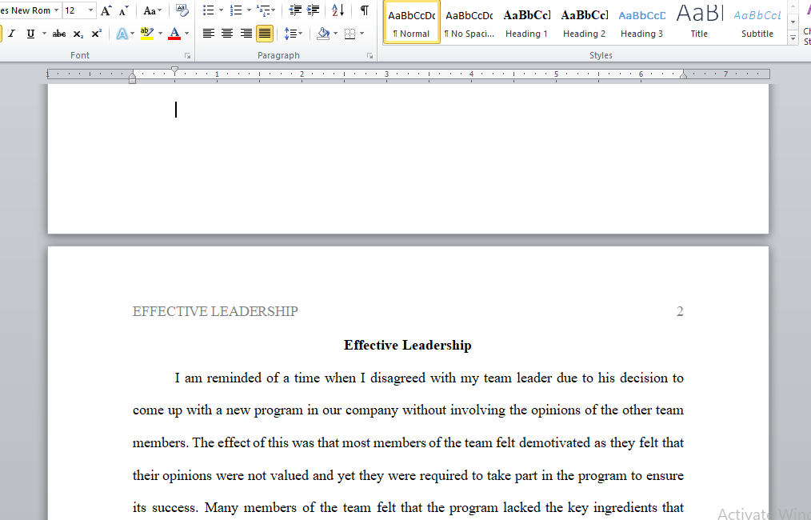The height and width of the screenshot is (520, 811).
Task: Open the font size dropdown arrow
Action: click(90, 10)
